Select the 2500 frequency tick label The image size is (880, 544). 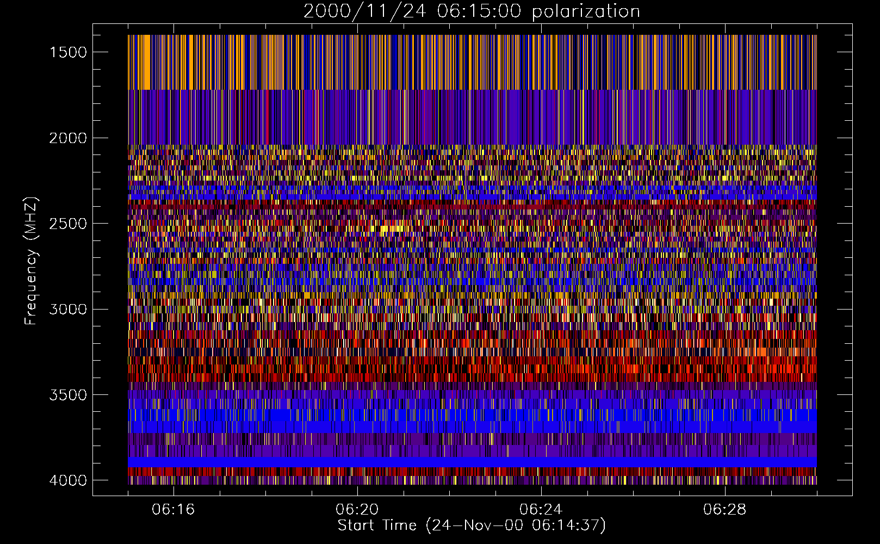pos(68,224)
